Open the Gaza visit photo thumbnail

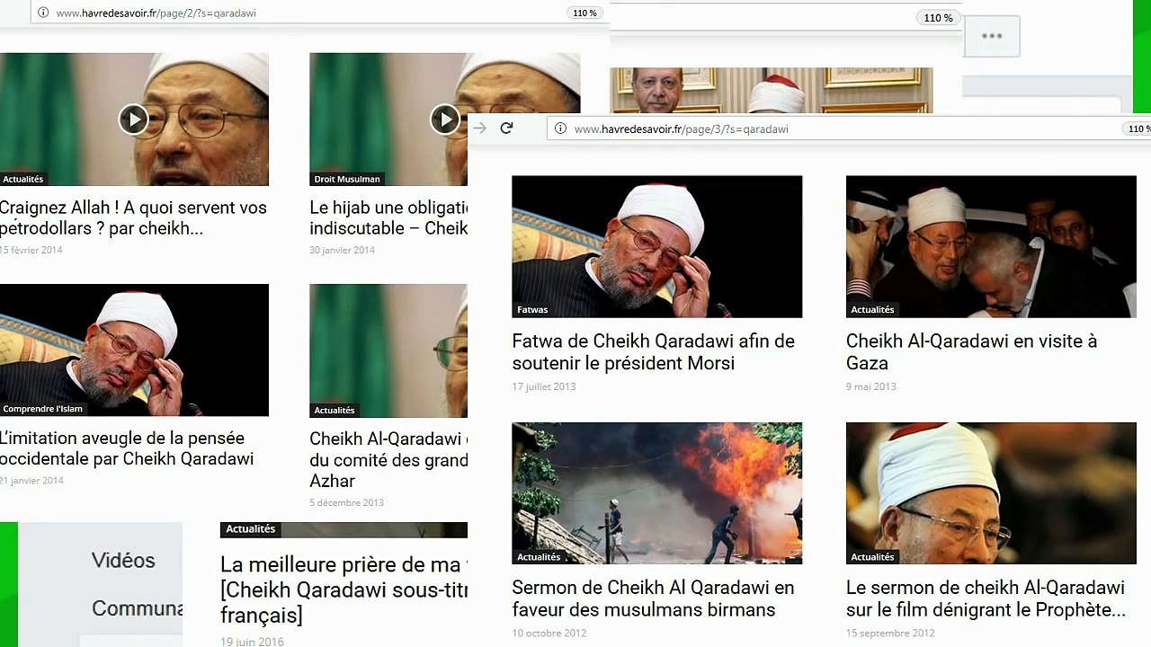click(x=991, y=246)
